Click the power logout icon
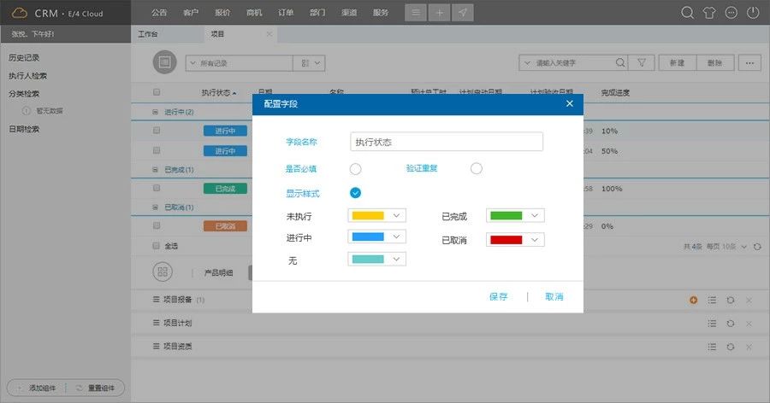The height and width of the screenshot is (403, 770). [752, 13]
